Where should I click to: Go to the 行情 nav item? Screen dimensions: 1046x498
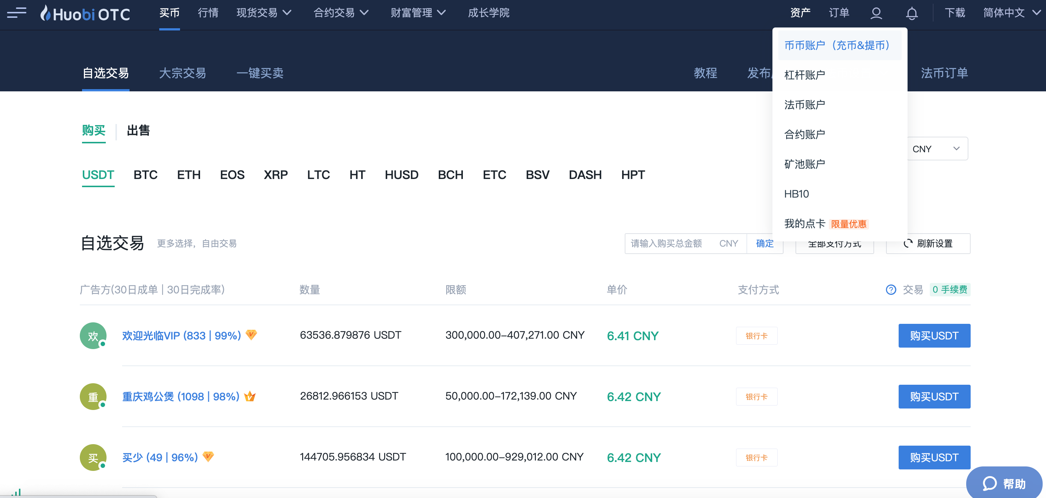[208, 13]
